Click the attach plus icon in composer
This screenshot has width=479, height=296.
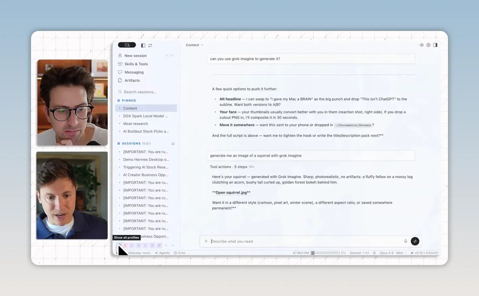[x=206, y=241]
